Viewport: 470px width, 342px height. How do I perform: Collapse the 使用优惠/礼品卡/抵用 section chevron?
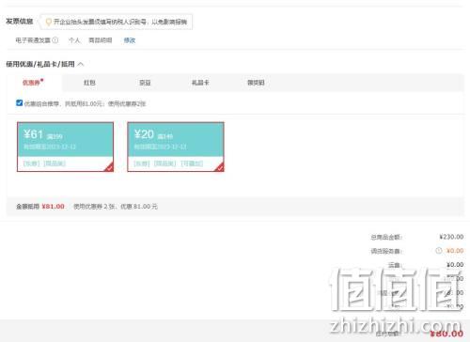point(81,64)
